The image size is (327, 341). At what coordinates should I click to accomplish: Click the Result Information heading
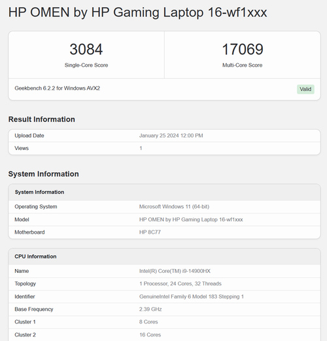[42, 119]
